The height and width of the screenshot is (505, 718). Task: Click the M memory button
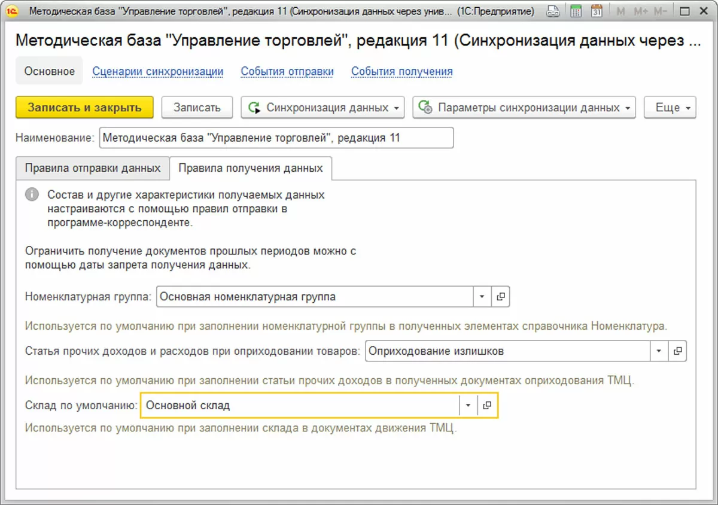620,11
